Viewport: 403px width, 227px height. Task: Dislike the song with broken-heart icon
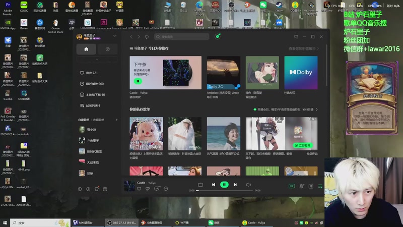(148, 189)
